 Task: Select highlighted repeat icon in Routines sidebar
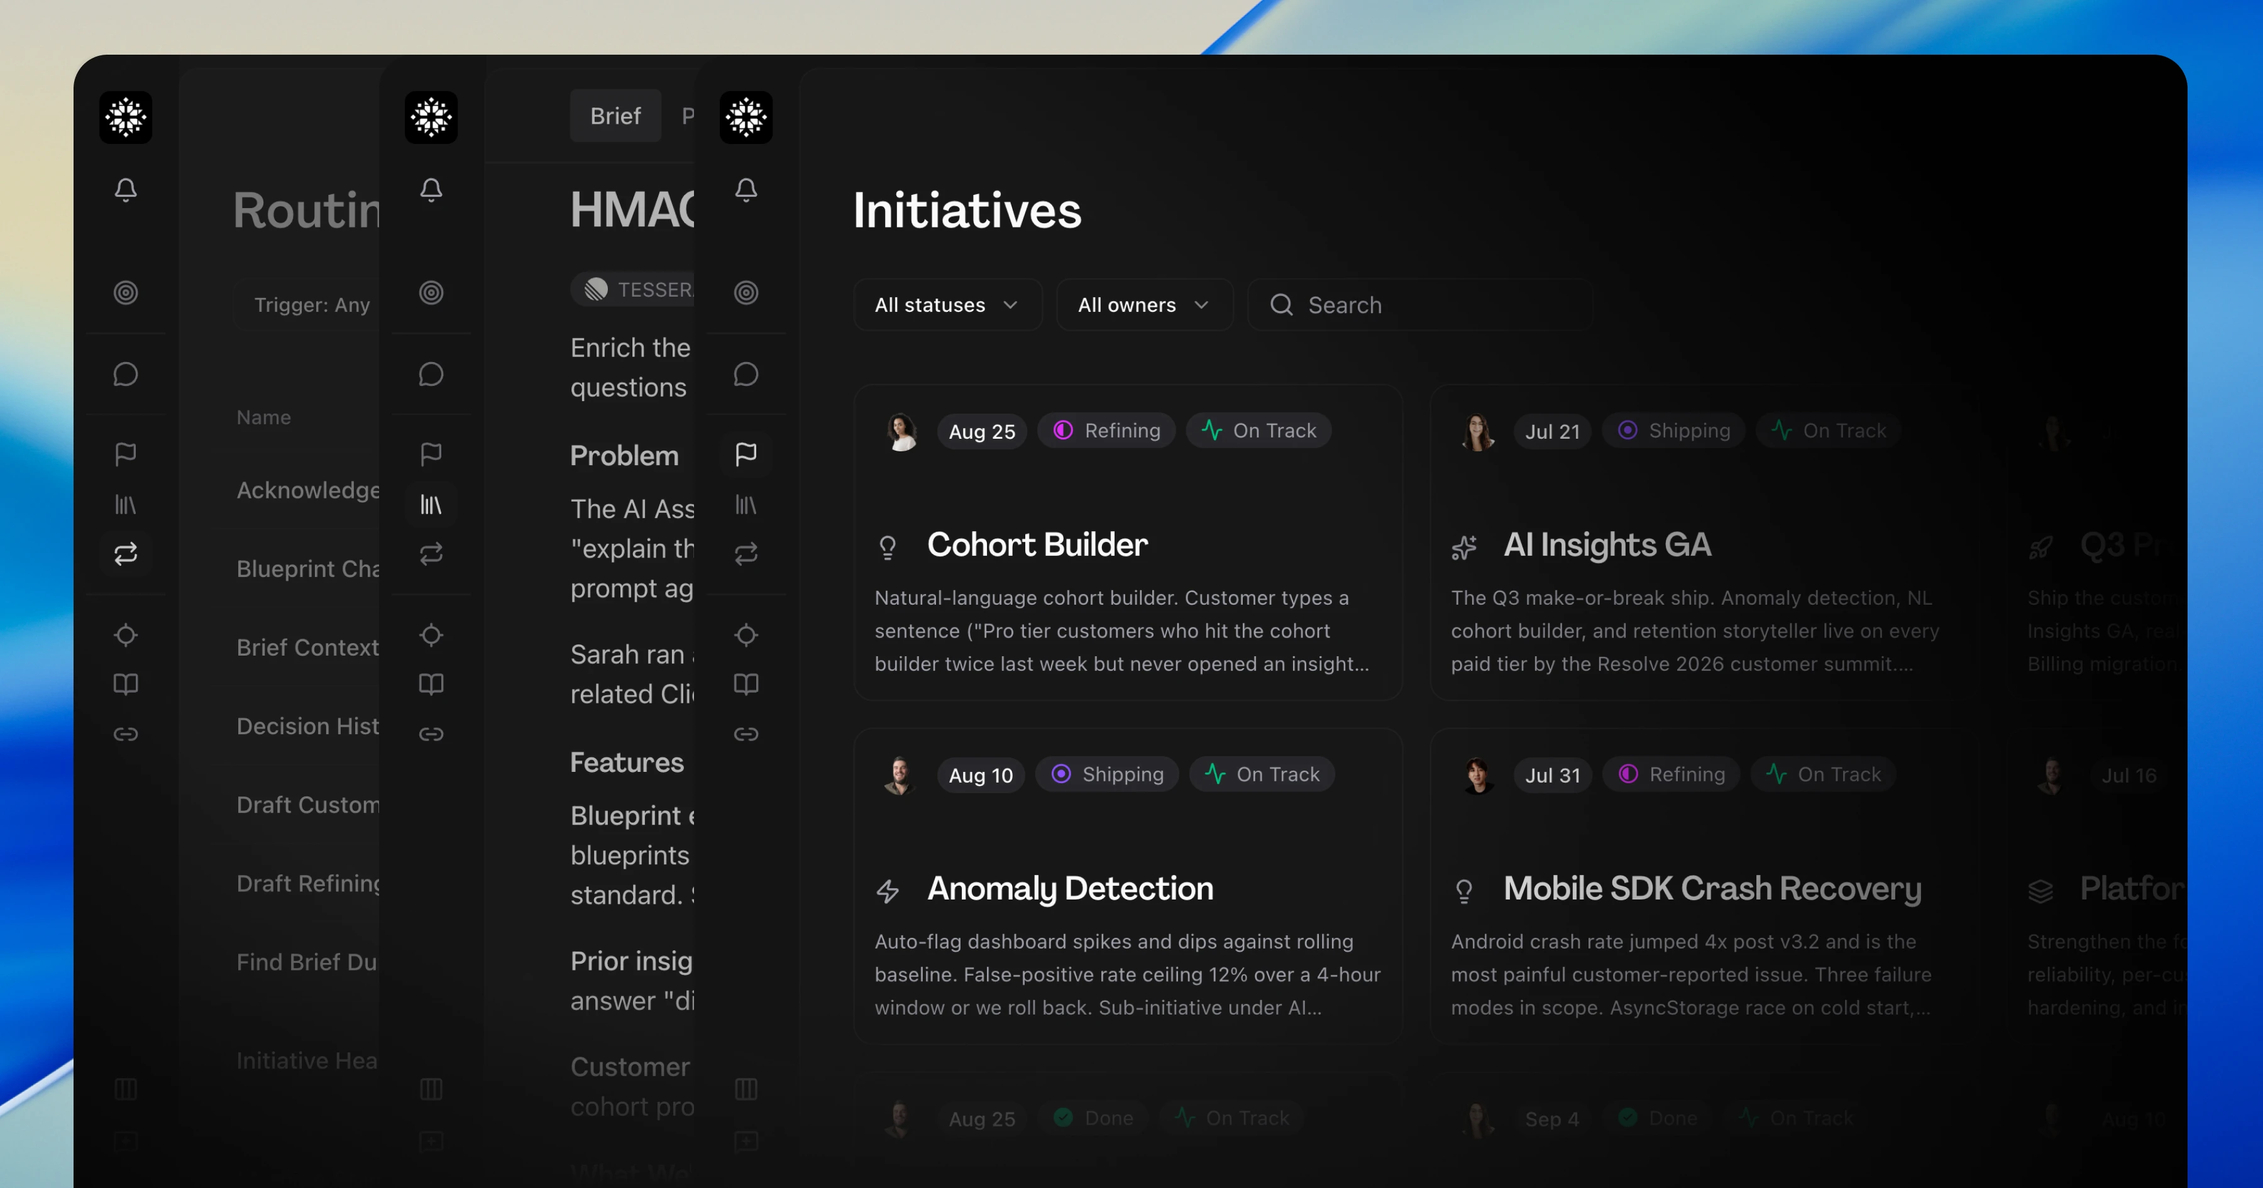coord(126,554)
